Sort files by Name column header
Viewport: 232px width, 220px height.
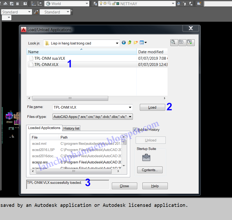pyautogui.click(x=82, y=52)
